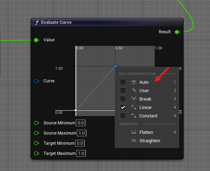210x171 pixels.
Task: Click the User tangent icon
Action: (x=134, y=90)
